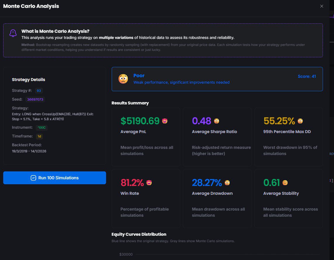The width and height of the screenshot is (334, 260).
Task: Click the emoji next to 0.48 Sharpe Ratio
Action: pyautogui.click(x=217, y=121)
